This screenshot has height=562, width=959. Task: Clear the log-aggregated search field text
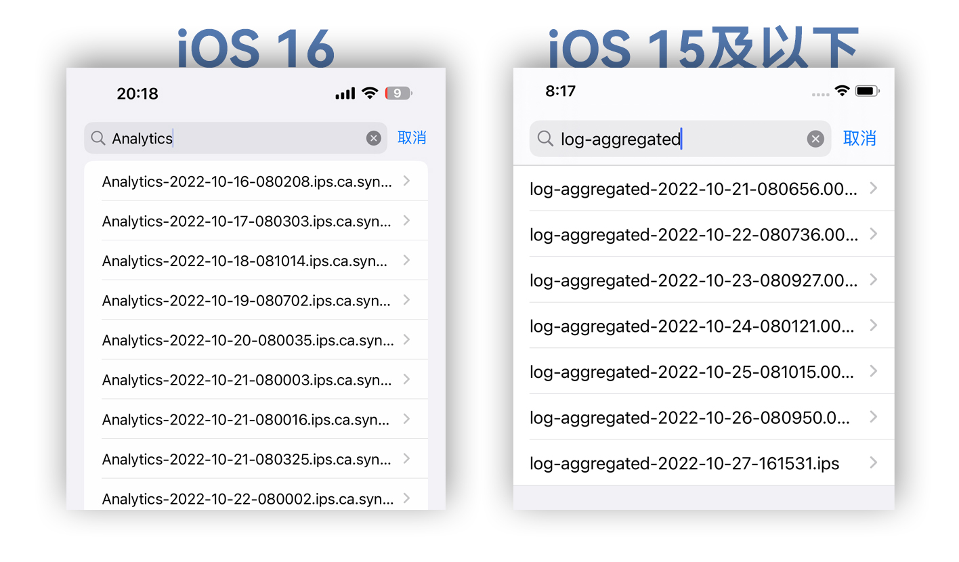815,139
